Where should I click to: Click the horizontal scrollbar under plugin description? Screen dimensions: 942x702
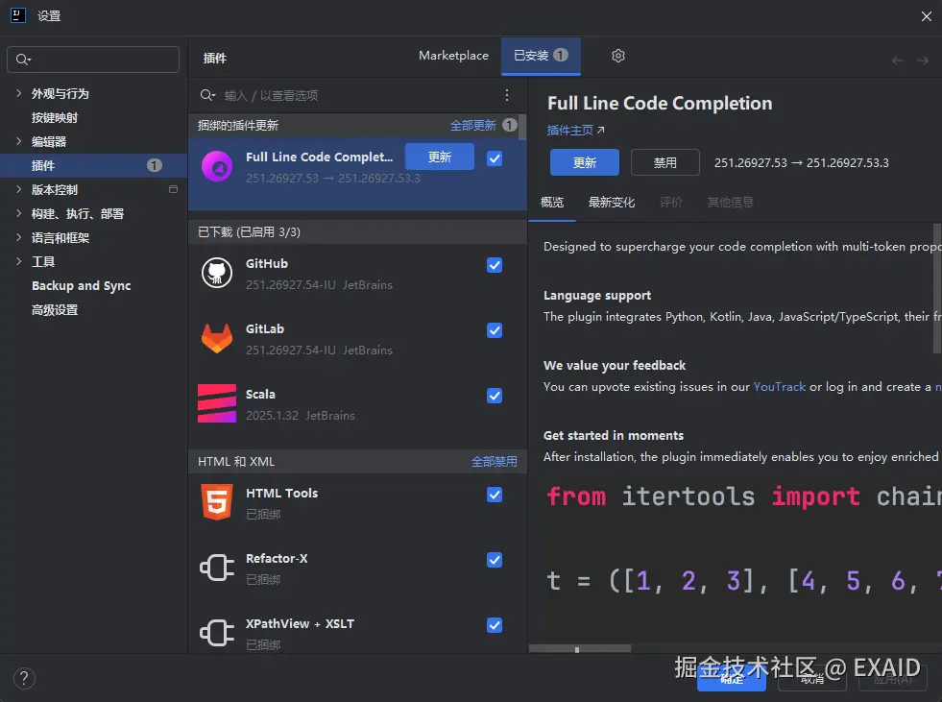580,648
